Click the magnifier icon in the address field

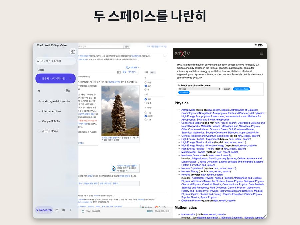click(38, 61)
